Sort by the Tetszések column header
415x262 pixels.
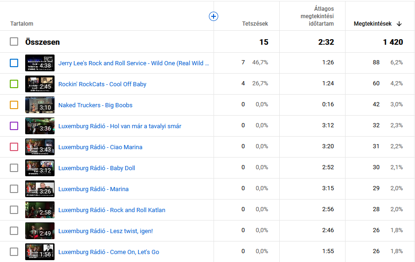pos(255,24)
